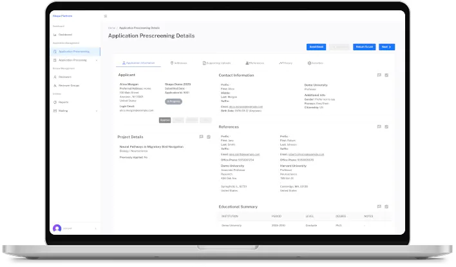Click checklist icon for Project Details

pos(209,137)
